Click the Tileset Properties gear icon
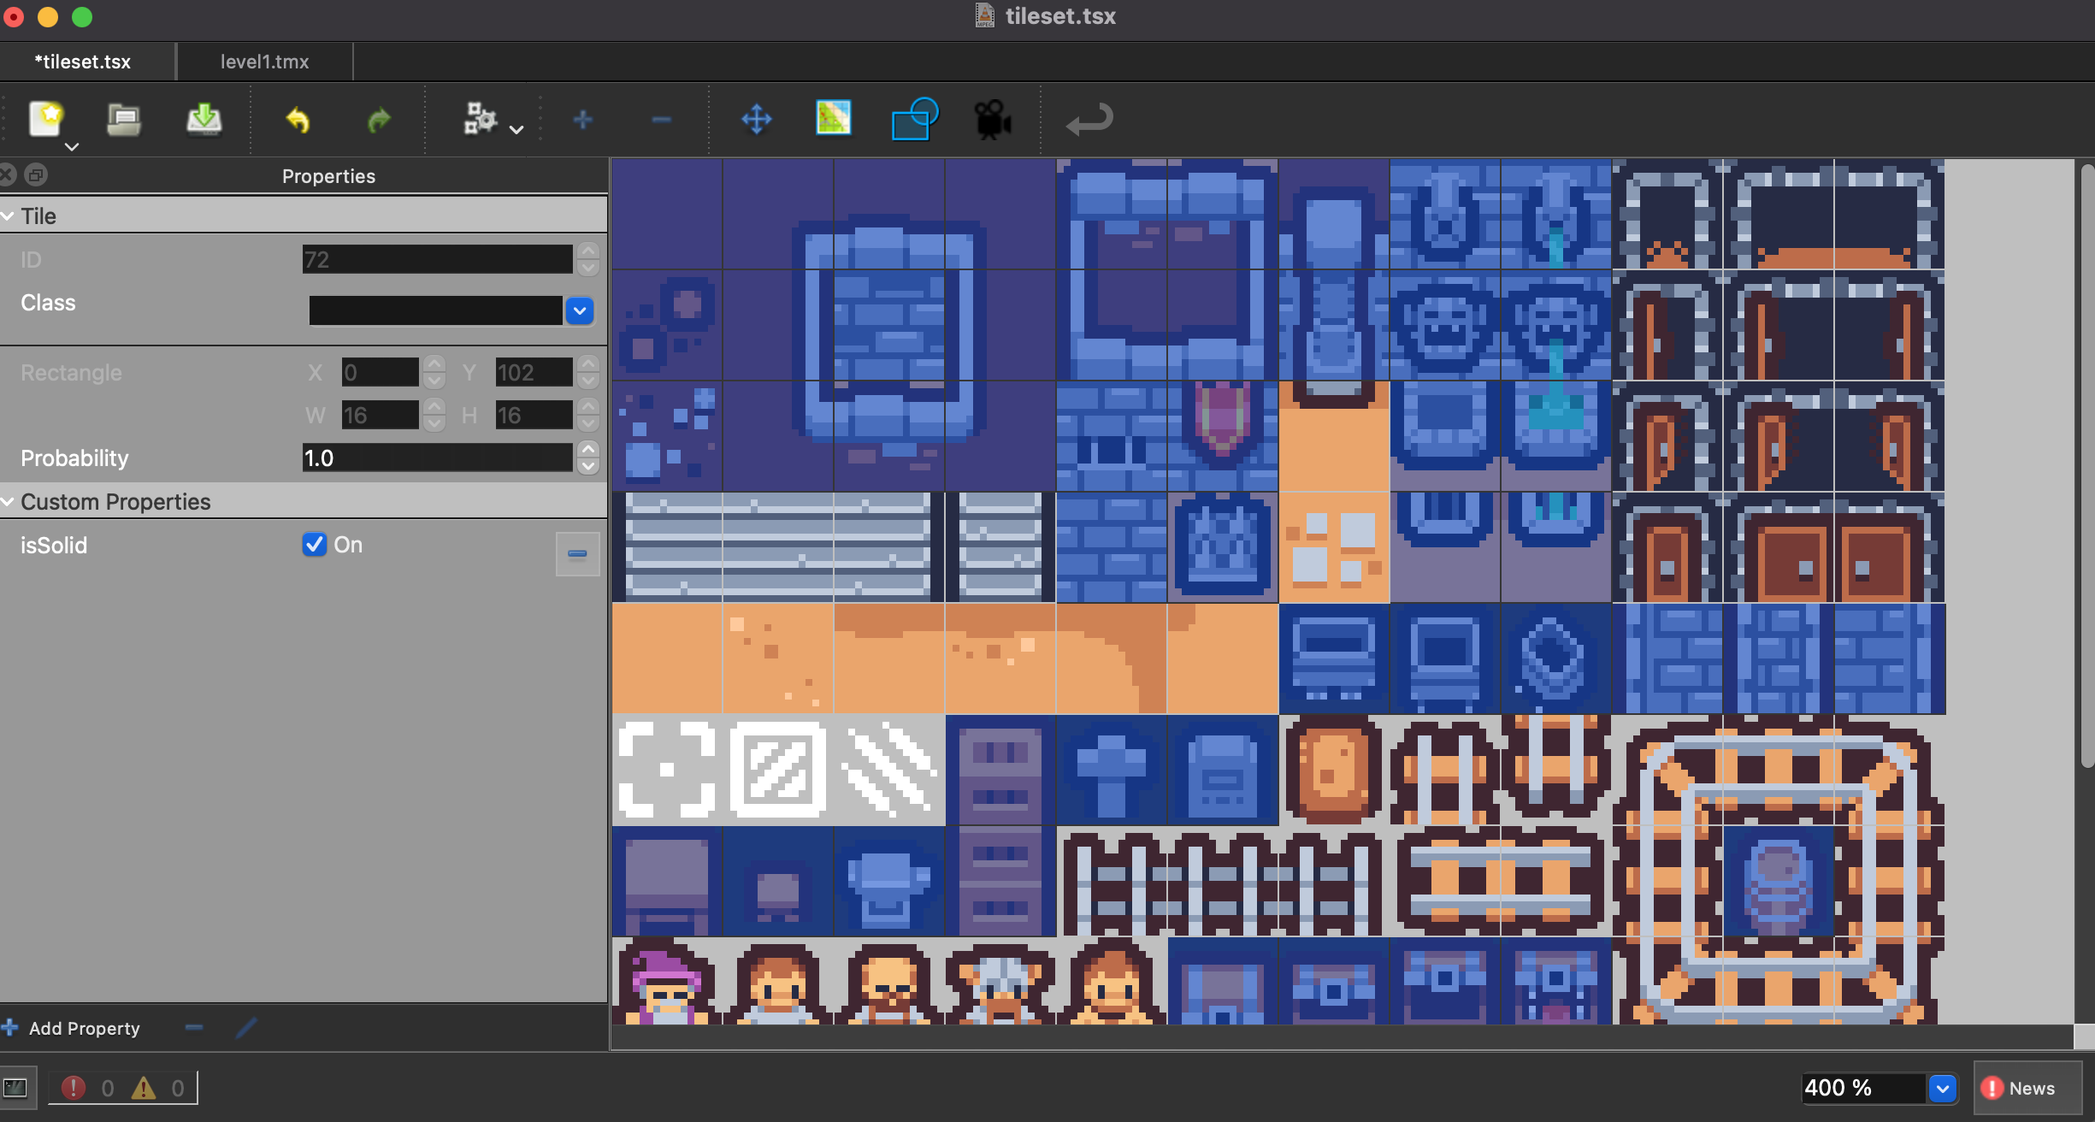Image resolution: width=2095 pixels, height=1122 pixels. (480, 118)
